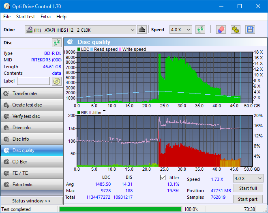Click the green LDC legend swatch

coord(79,49)
